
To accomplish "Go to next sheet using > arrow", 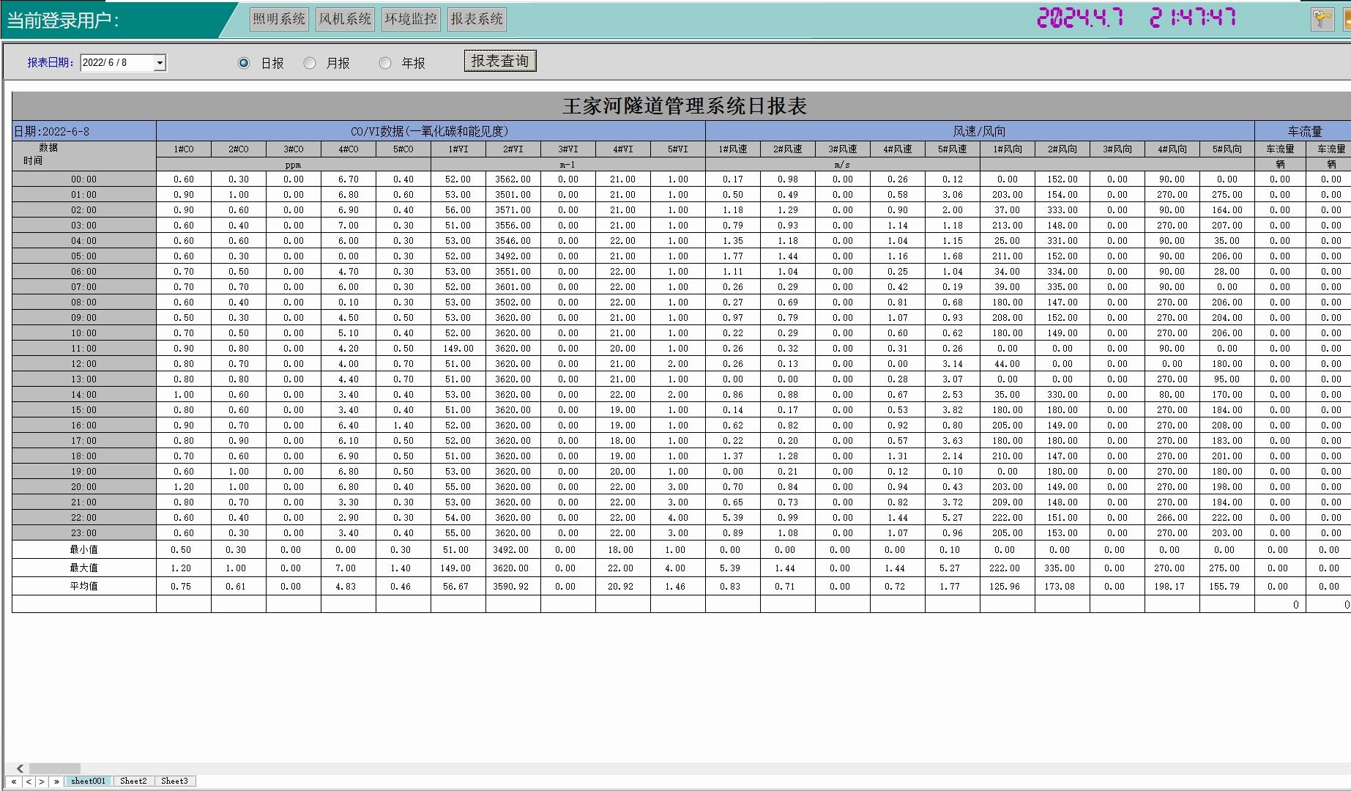I will pyautogui.click(x=41, y=781).
